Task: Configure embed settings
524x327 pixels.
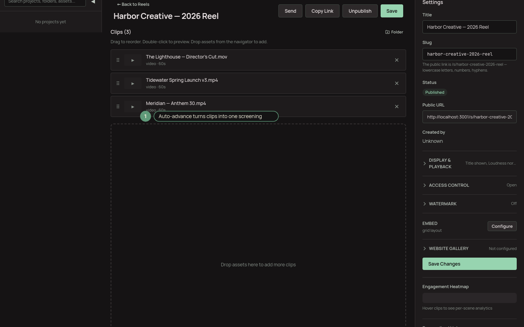Action: coord(502,226)
